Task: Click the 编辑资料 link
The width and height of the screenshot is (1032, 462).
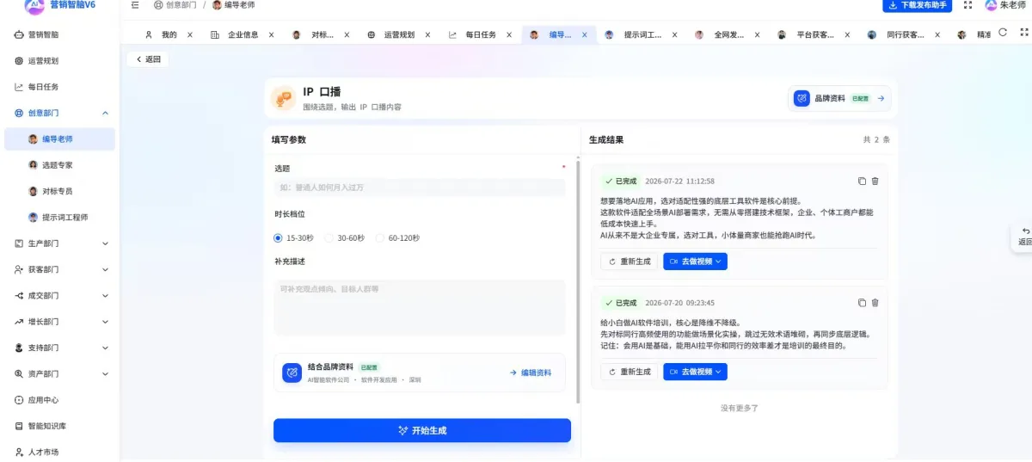Action: (531, 373)
